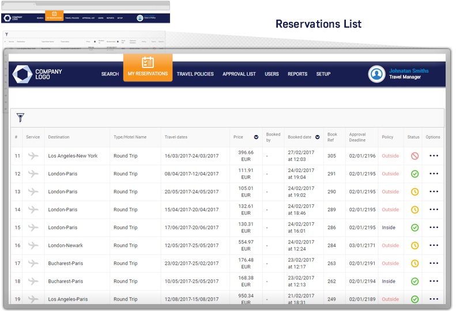
Task: Open the Reports menu item
Action: pyautogui.click(x=297, y=74)
